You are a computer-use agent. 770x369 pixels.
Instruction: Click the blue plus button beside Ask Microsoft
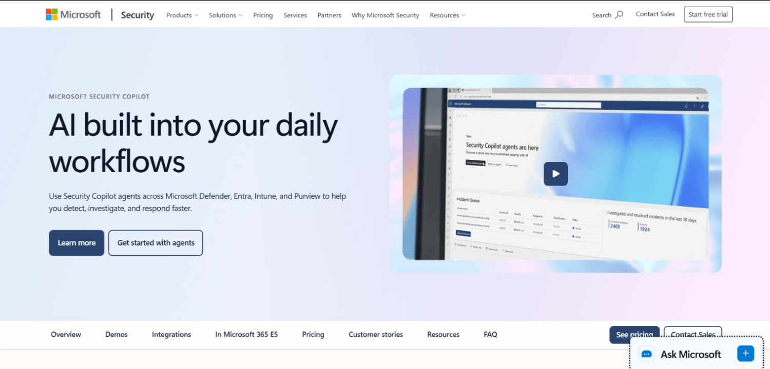pyautogui.click(x=745, y=354)
